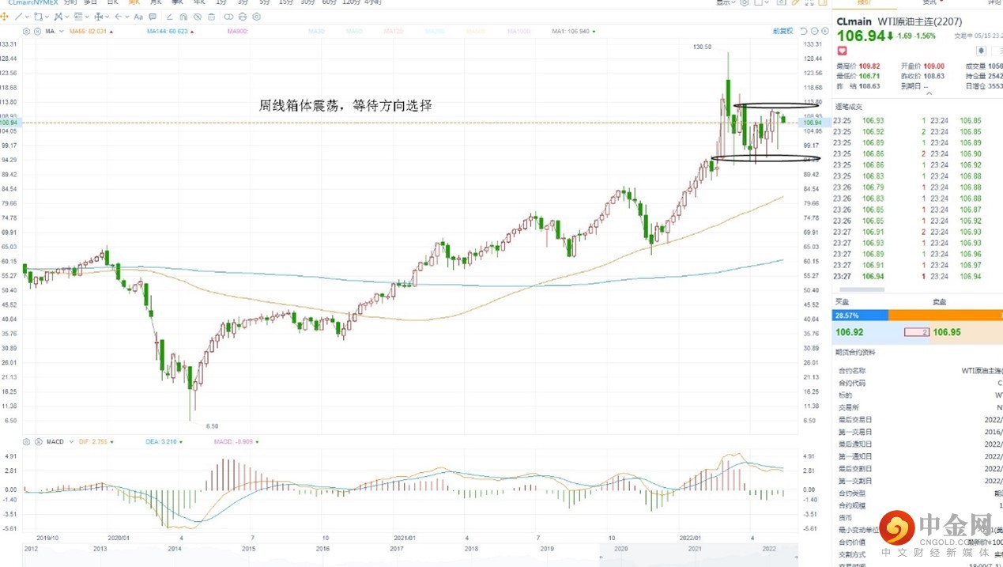Toggle MA144 line visibility
This screenshot has width=1003, height=567.
[x=169, y=32]
